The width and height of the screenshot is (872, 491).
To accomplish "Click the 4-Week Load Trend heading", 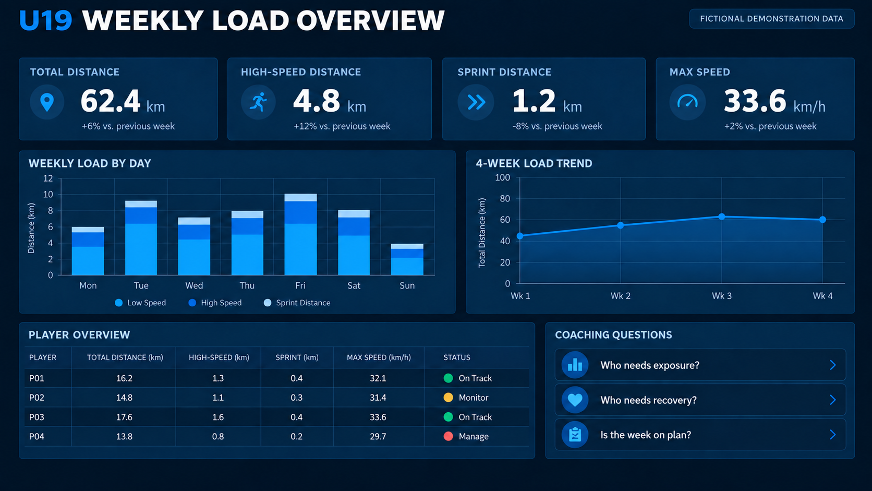I will click(534, 163).
